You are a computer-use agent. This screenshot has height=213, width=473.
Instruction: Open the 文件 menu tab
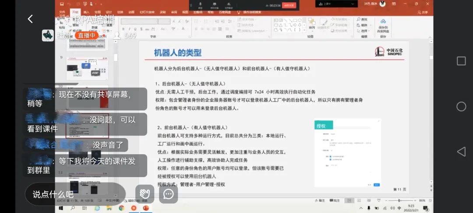62,12
